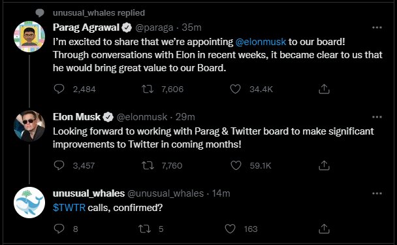This screenshot has height=245, width=397.
Task: Open more options on unusual_whales' tweet
Action: (377, 193)
